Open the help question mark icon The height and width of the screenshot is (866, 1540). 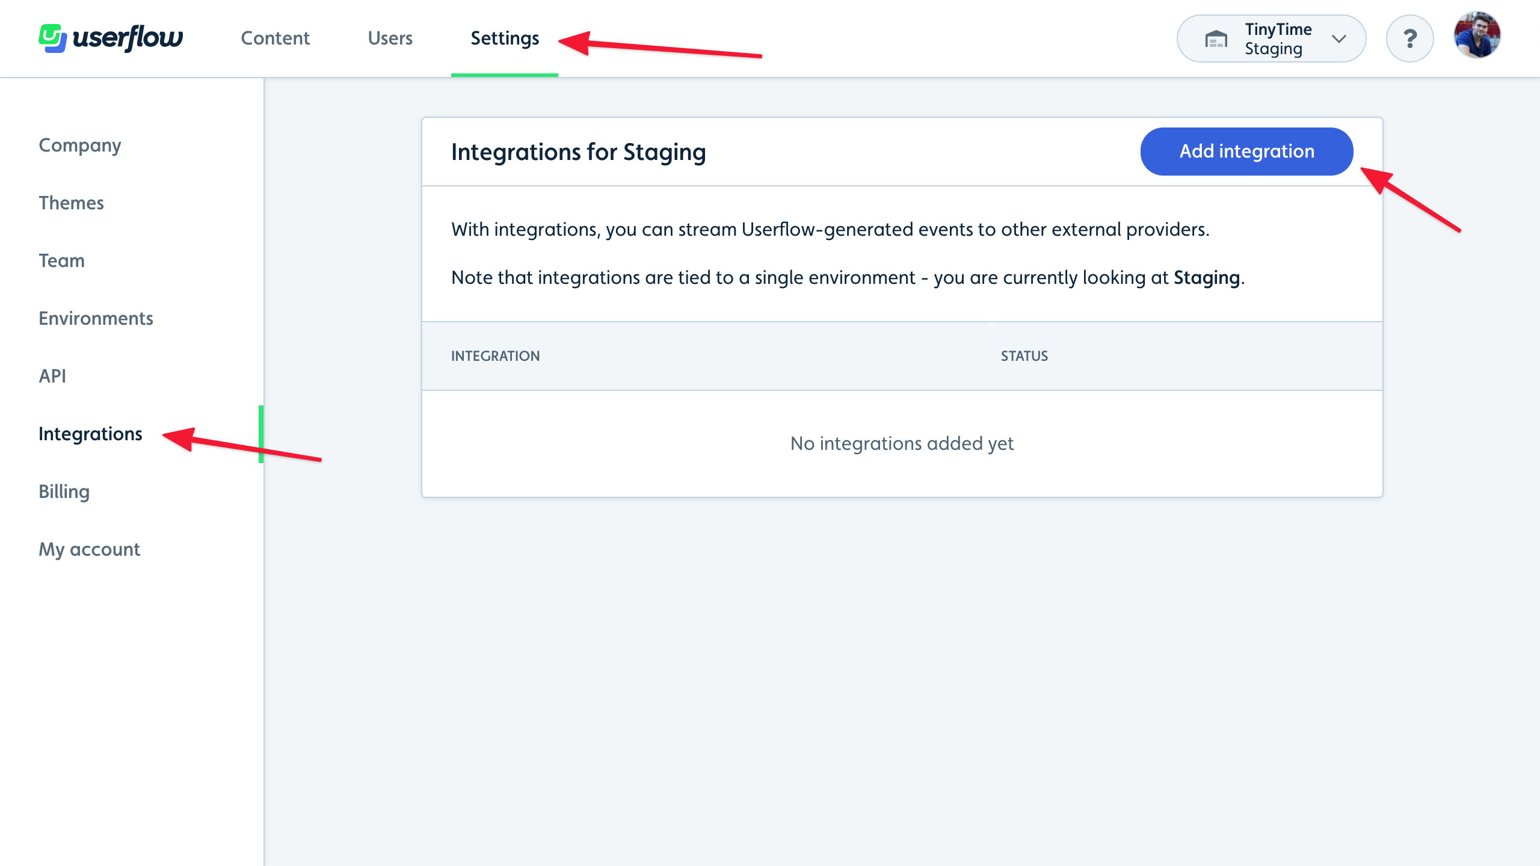coord(1412,39)
